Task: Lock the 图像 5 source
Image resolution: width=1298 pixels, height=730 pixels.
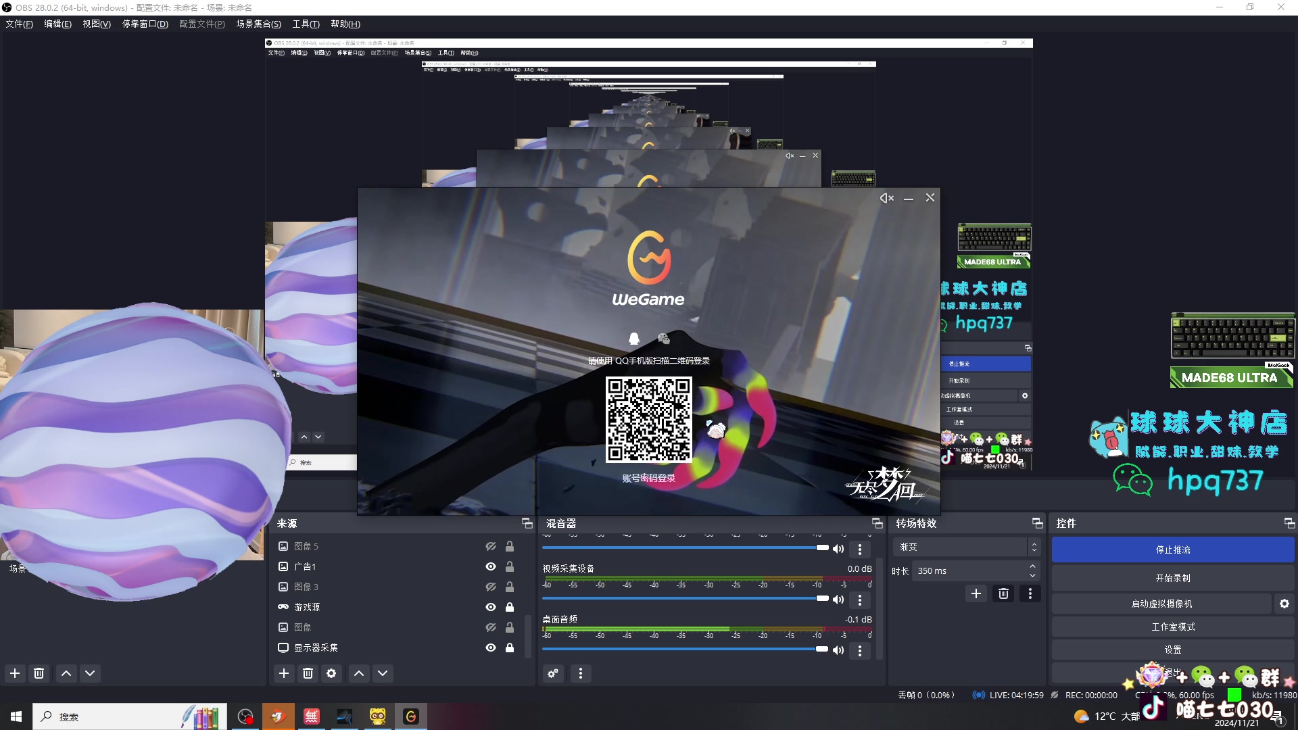Action: [510, 546]
